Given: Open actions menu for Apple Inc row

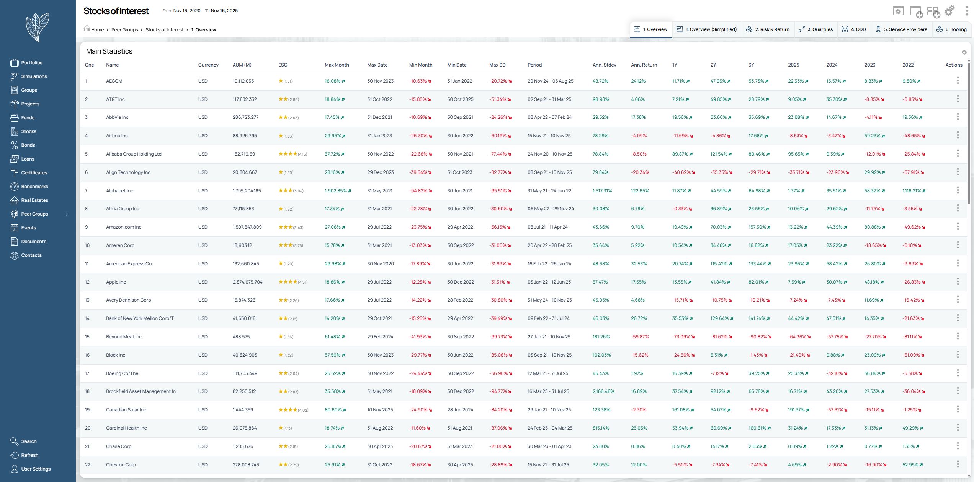Looking at the screenshot, I should pos(958,282).
